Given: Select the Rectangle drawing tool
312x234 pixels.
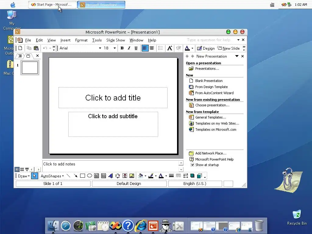Looking at the screenshot, I should click(82, 176).
